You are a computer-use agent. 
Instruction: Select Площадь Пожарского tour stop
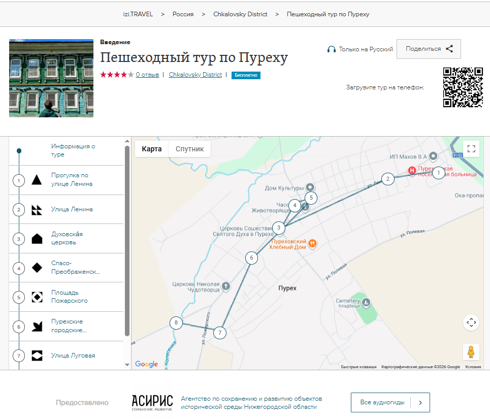(x=69, y=297)
